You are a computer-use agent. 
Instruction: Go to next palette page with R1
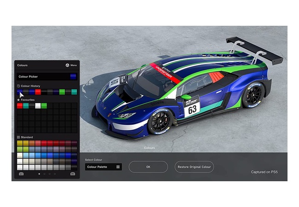(x=73, y=174)
